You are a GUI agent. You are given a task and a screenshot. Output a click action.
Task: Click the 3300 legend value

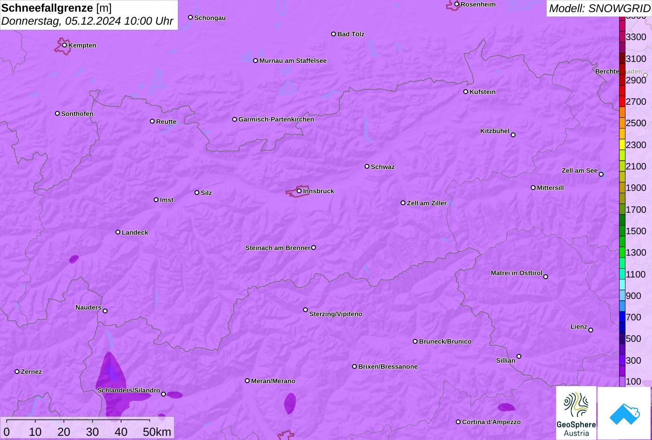pos(636,37)
